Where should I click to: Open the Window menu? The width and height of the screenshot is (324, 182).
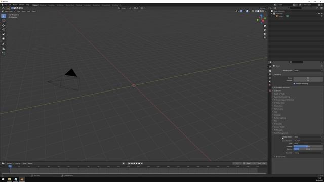click(x=21, y=5)
